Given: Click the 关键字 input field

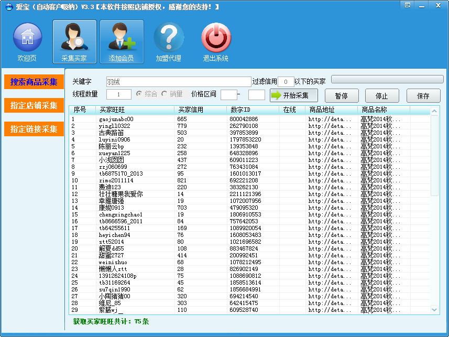Looking at the screenshot, I should (179, 82).
